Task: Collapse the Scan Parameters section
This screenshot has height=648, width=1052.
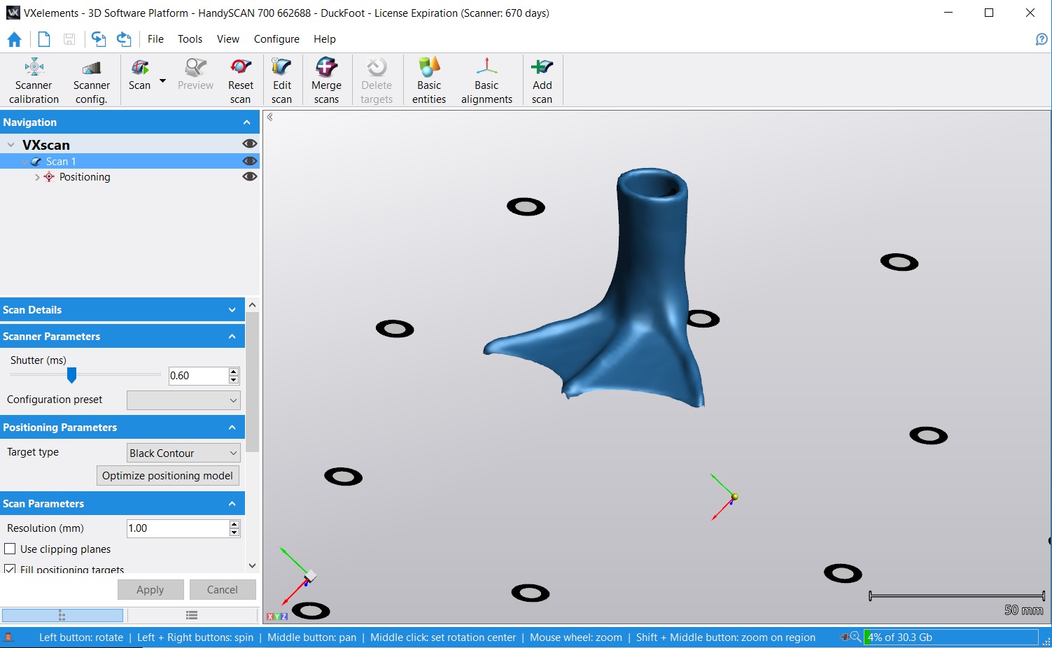Action: coord(232,504)
